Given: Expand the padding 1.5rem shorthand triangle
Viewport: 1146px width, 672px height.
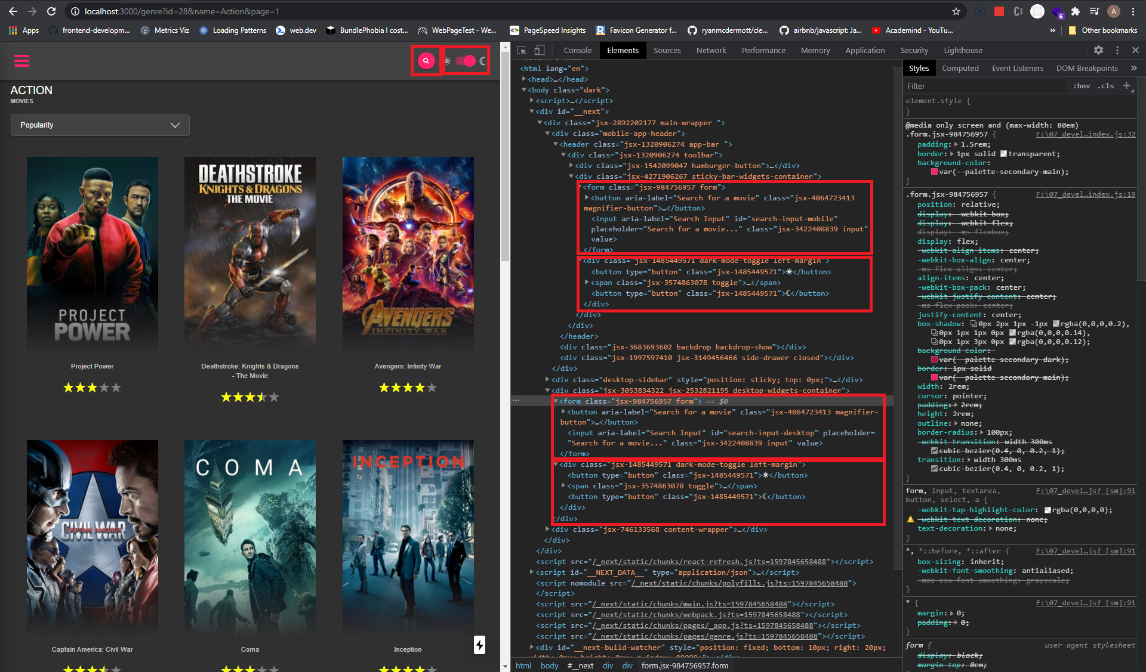Looking at the screenshot, I should tap(956, 144).
